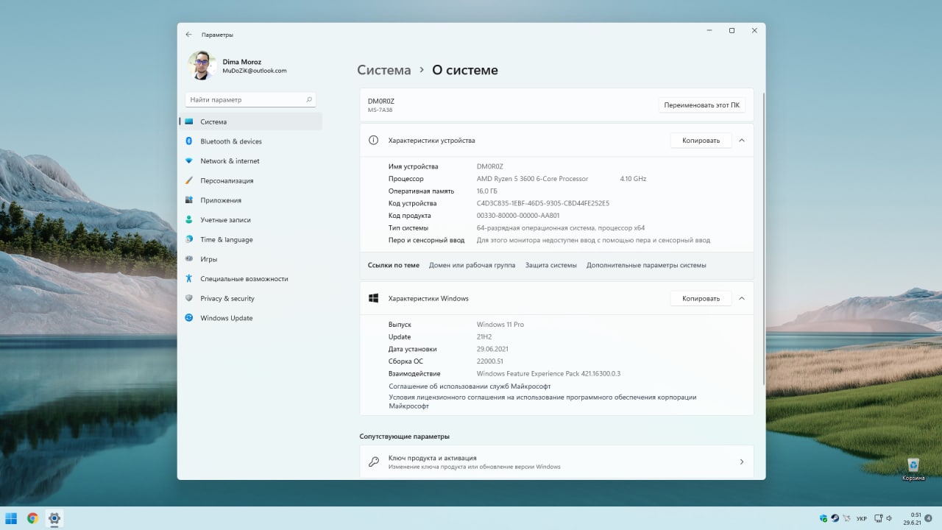Open Условия лицензионного соглашения software license link

click(542, 401)
